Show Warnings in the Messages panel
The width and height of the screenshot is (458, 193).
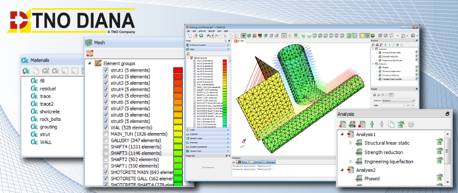255,162
